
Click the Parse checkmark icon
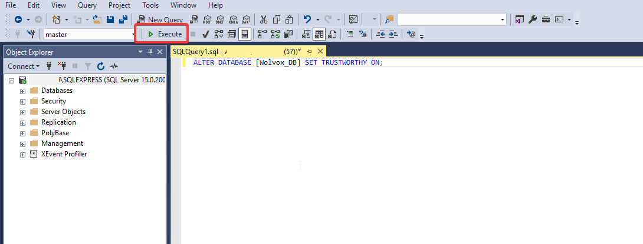(x=206, y=34)
